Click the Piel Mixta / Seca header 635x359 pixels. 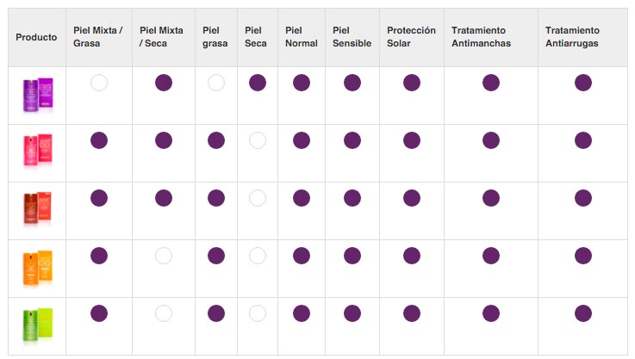tap(161, 37)
